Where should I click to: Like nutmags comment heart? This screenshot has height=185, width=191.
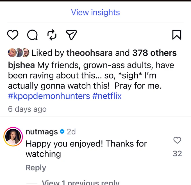177,140
